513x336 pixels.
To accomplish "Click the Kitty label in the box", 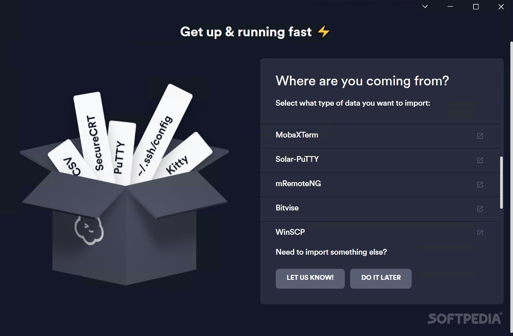I will [177, 164].
